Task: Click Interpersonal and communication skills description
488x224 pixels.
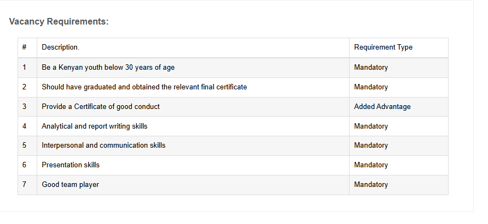Action: coord(103,146)
